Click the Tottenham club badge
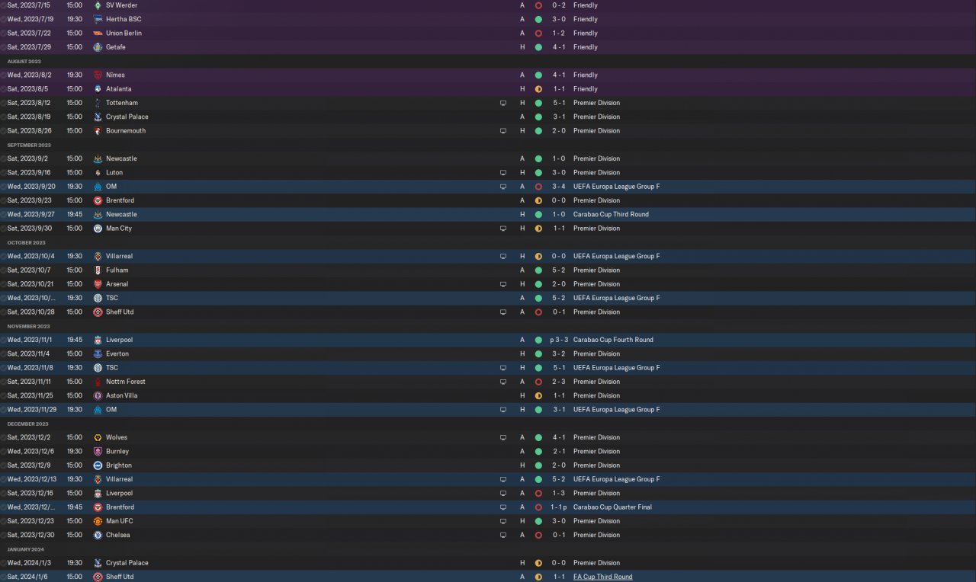This screenshot has height=582, width=976. click(98, 103)
